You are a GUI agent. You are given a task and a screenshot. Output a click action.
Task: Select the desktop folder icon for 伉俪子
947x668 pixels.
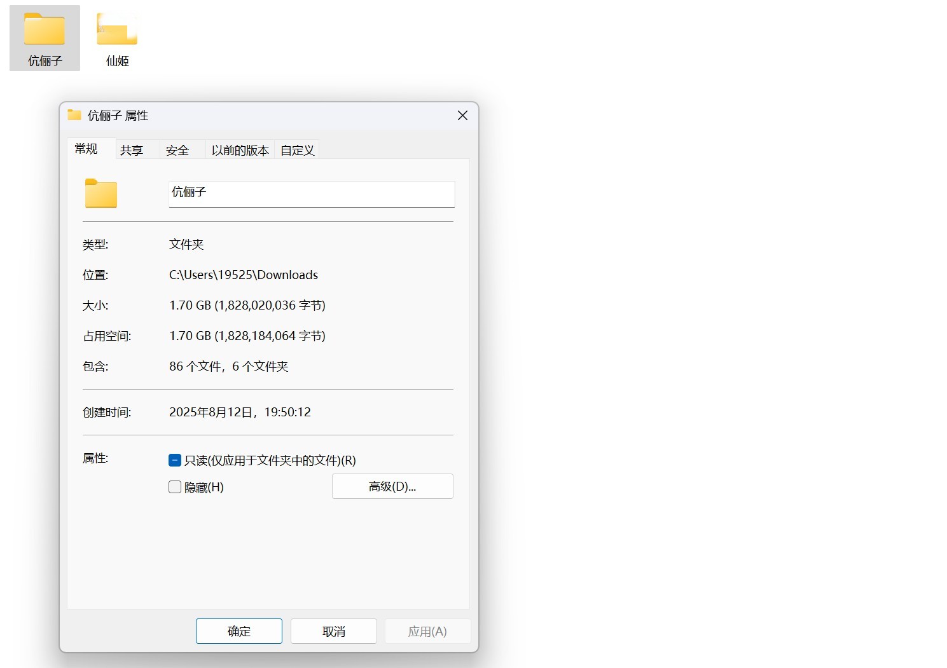[x=45, y=30]
